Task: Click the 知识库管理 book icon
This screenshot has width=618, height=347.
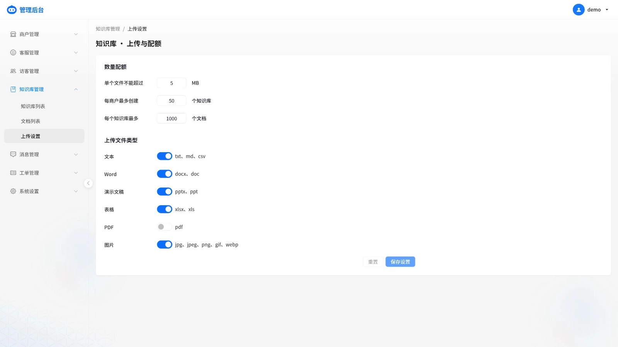Action: coord(13,89)
